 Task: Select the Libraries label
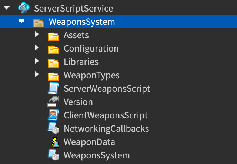(x=81, y=62)
